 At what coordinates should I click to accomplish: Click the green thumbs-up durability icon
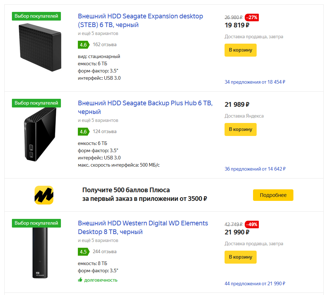coord(80,280)
